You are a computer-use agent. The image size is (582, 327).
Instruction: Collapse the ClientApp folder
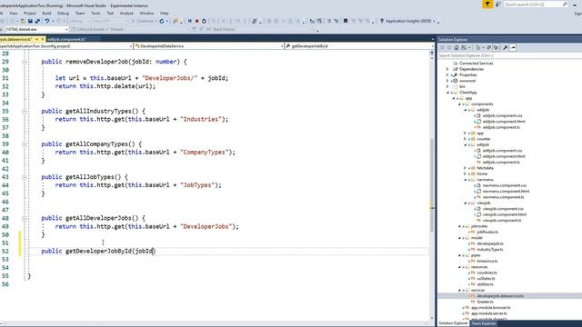pyautogui.click(x=447, y=93)
